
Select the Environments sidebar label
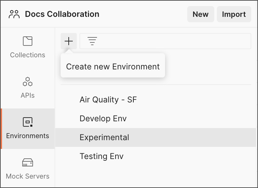click(28, 136)
